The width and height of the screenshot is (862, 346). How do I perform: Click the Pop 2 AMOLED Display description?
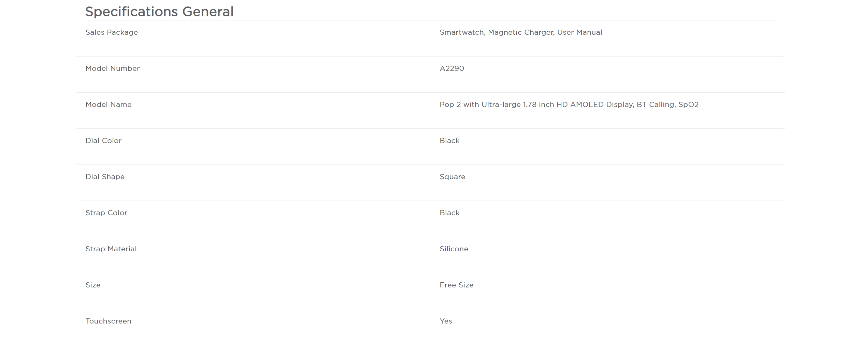(x=569, y=105)
